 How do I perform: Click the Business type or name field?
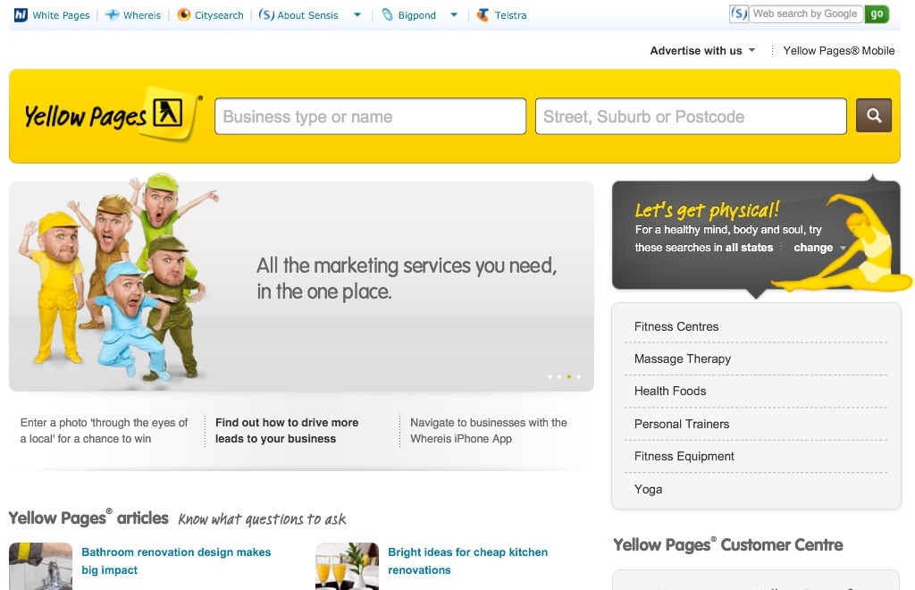pyautogui.click(x=370, y=116)
